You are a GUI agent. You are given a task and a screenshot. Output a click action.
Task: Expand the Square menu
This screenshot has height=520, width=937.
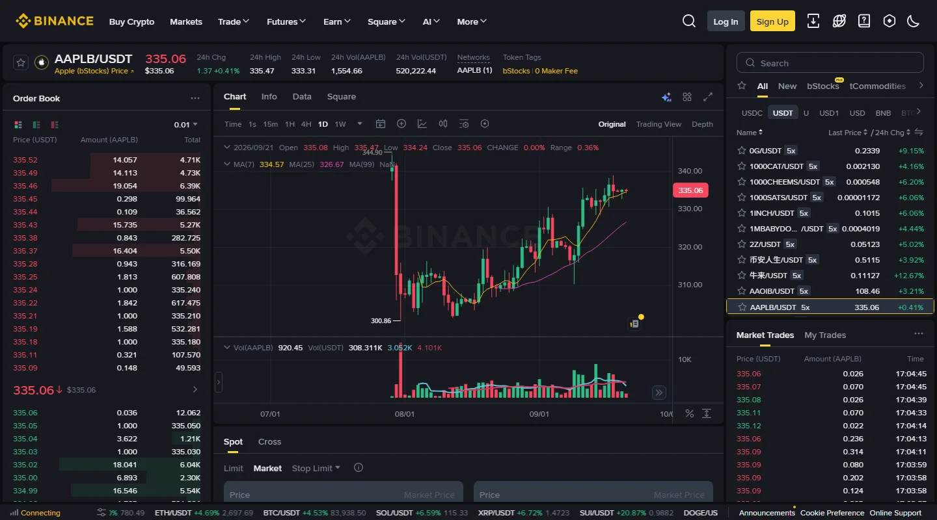coord(387,21)
